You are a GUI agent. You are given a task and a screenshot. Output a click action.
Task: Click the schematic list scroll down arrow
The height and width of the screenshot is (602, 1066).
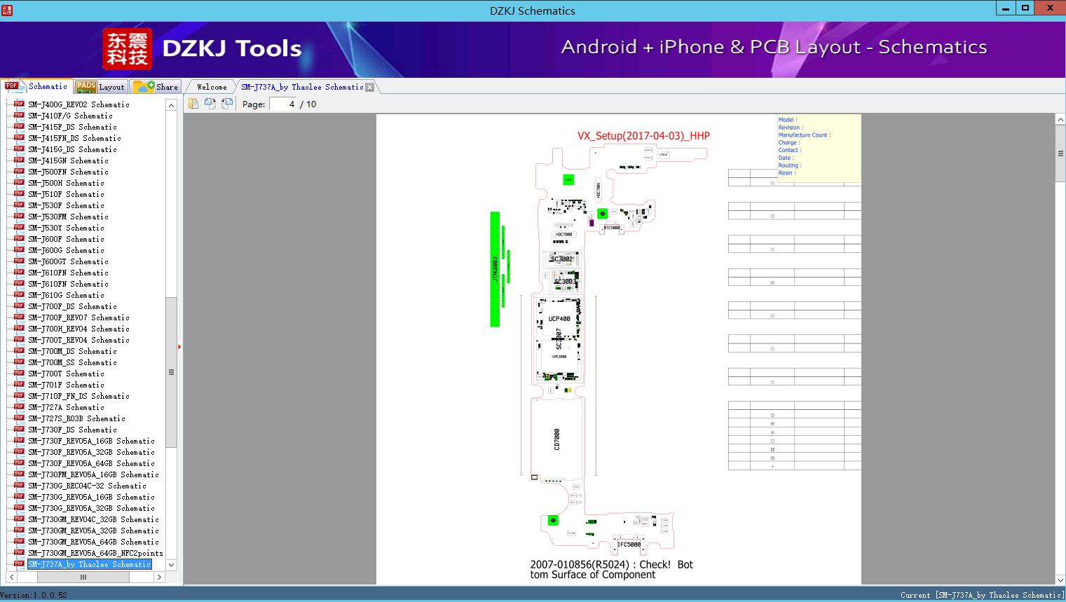pyautogui.click(x=171, y=565)
